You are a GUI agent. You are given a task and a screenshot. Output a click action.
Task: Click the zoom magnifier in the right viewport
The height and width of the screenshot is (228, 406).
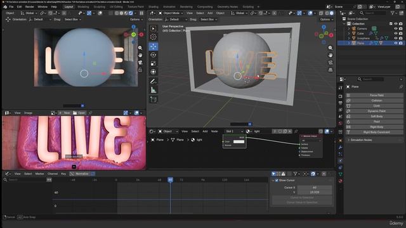click(331, 48)
